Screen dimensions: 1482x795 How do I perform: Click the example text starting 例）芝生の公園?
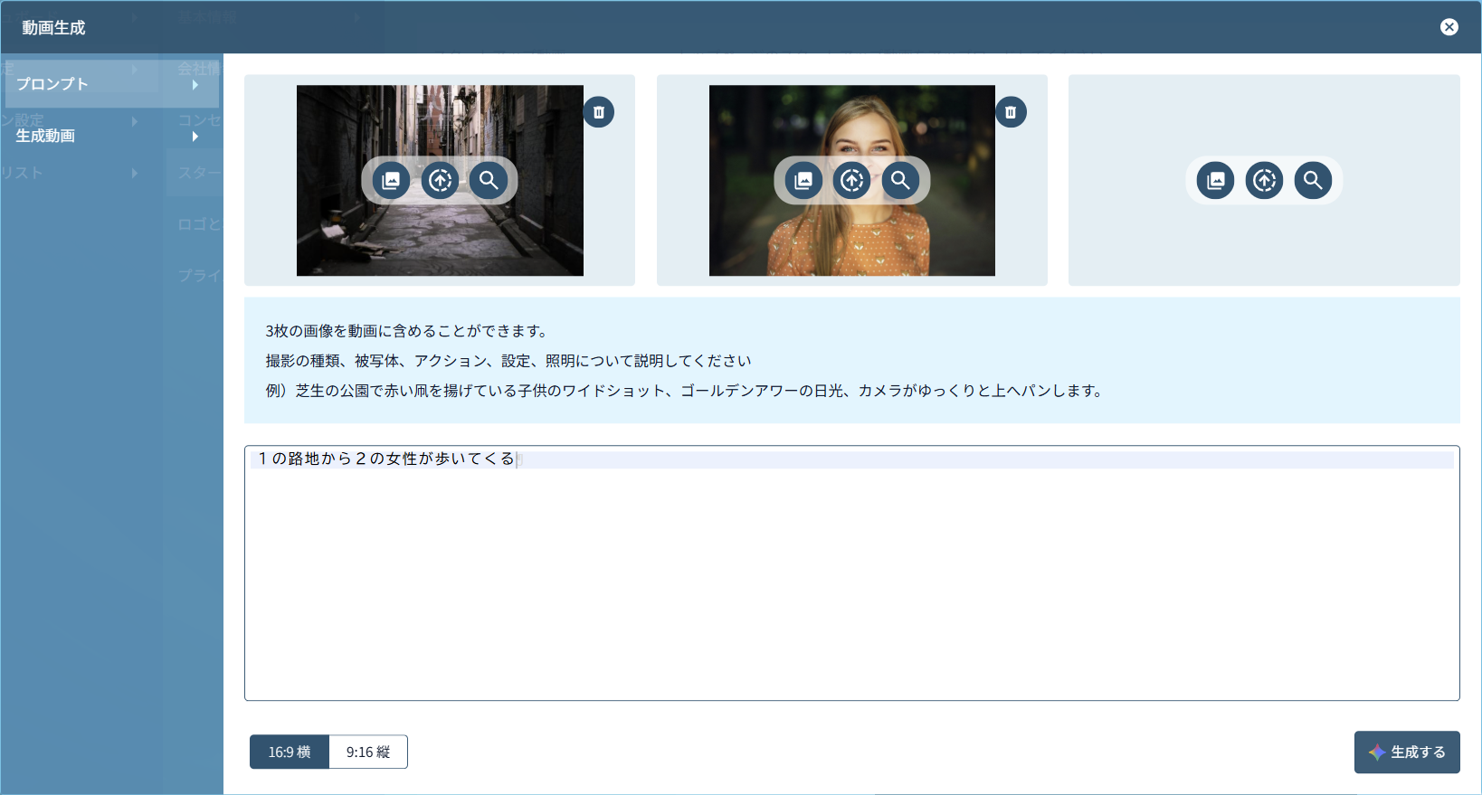(685, 391)
